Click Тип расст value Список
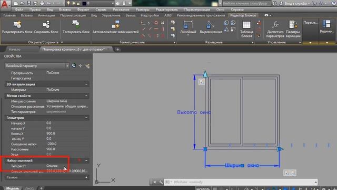337x190 pixels. pyautogui.click(x=52, y=166)
